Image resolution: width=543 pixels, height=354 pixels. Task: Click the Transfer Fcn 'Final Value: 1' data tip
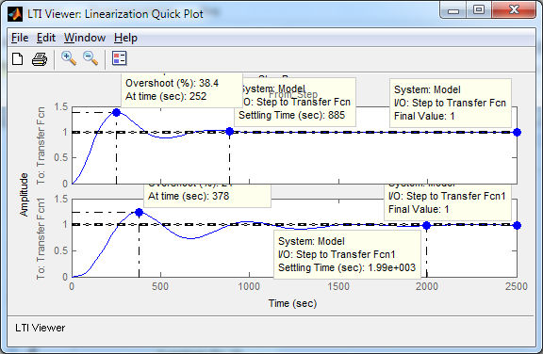451,103
